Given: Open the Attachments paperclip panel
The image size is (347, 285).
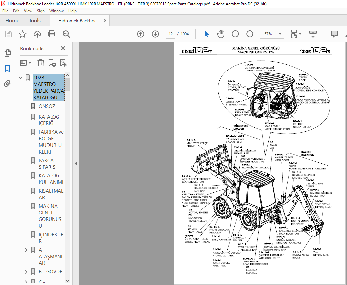Looking at the screenshot, I should [7, 84].
